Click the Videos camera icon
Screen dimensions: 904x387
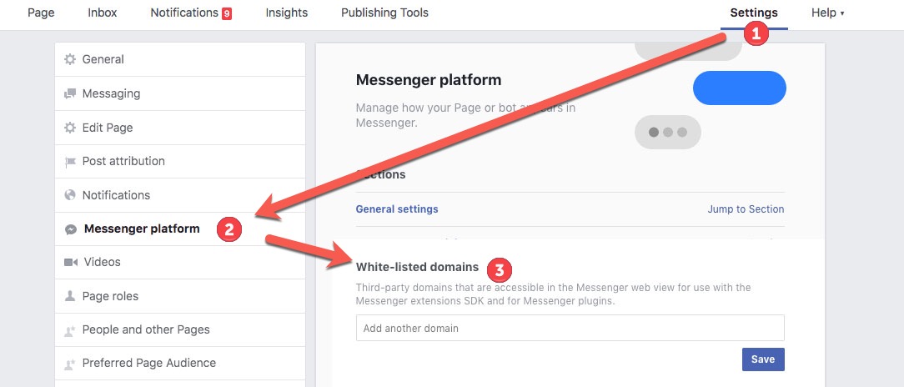pyautogui.click(x=70, y=263)
